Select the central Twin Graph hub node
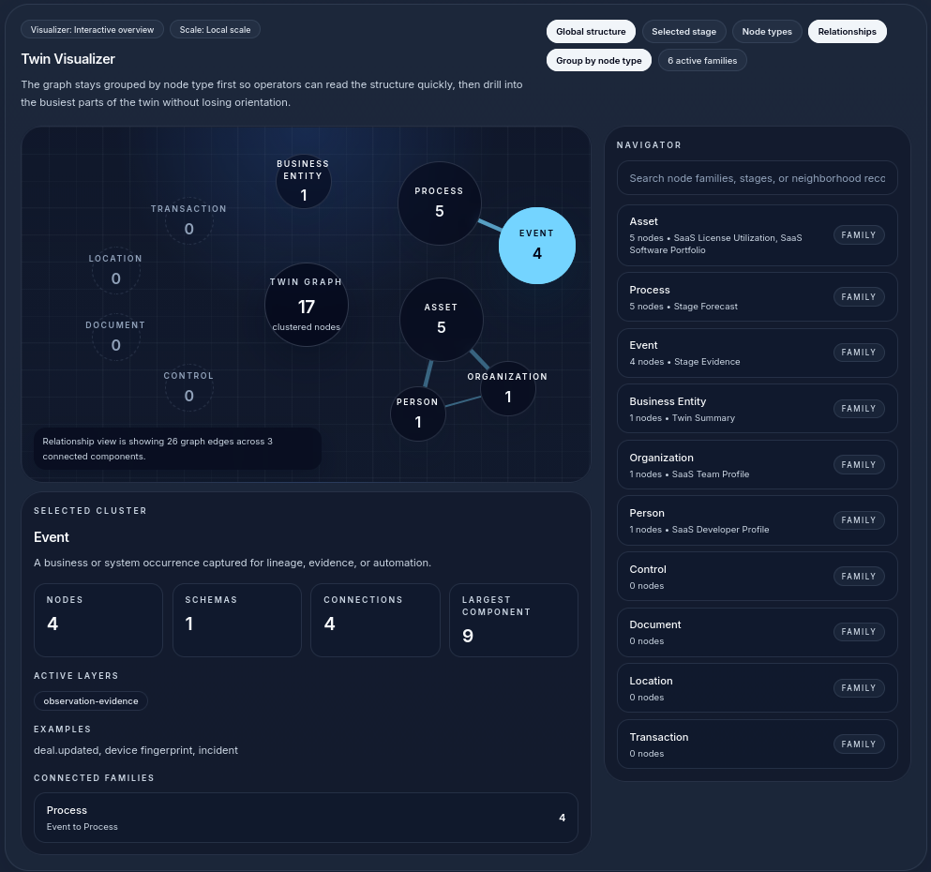931x872 pixels. (x=306, y=304)
